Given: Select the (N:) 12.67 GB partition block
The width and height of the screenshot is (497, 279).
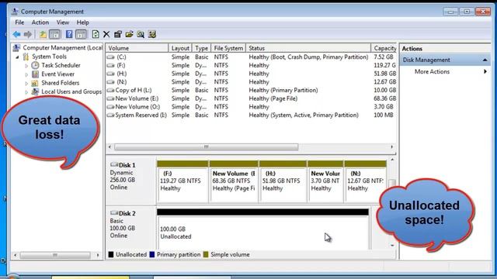Looking at the screenshot, I should [x=365, y=182].
